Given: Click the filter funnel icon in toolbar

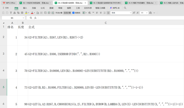Looking at the screenshot, I should click(x=11, y=13).
